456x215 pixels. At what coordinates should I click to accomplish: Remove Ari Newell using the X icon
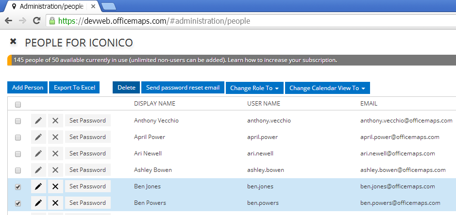[x=55, y=154]
